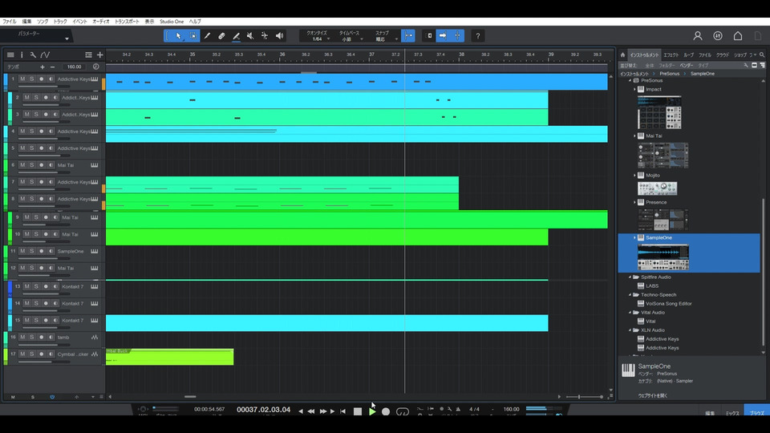Image resolution: width=770 pixels, height=433 pixels.
Task: Show automation curve icon
Action: [45, 55]
